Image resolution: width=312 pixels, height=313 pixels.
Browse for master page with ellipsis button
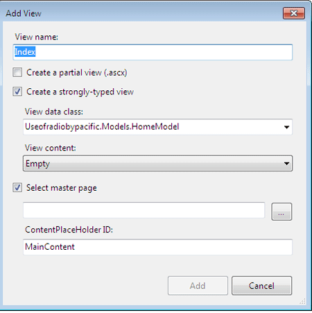click(281, 212)
